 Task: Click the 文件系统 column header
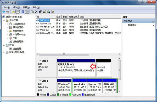point(73,17)
